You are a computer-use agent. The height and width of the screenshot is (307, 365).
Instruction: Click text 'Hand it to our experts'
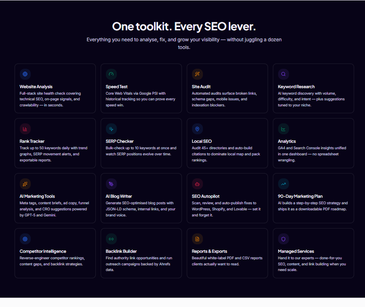pyautogui.click(x=296, y=258)
